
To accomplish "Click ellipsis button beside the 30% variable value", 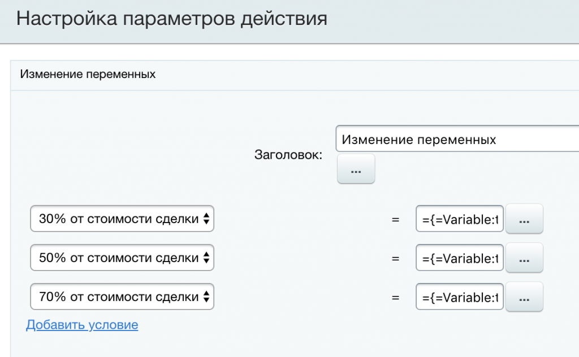I will click(524, 219).
